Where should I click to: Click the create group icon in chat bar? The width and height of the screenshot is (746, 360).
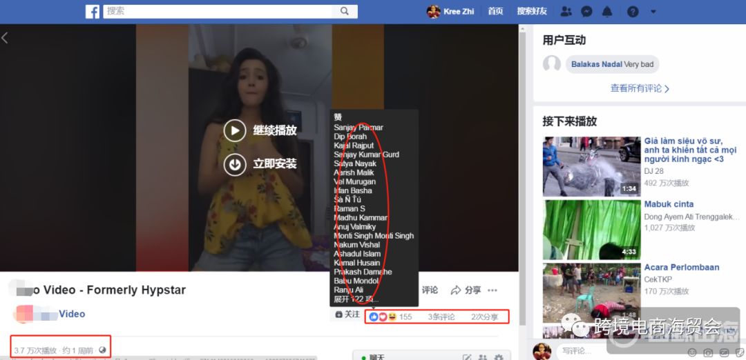coord(482,357)
